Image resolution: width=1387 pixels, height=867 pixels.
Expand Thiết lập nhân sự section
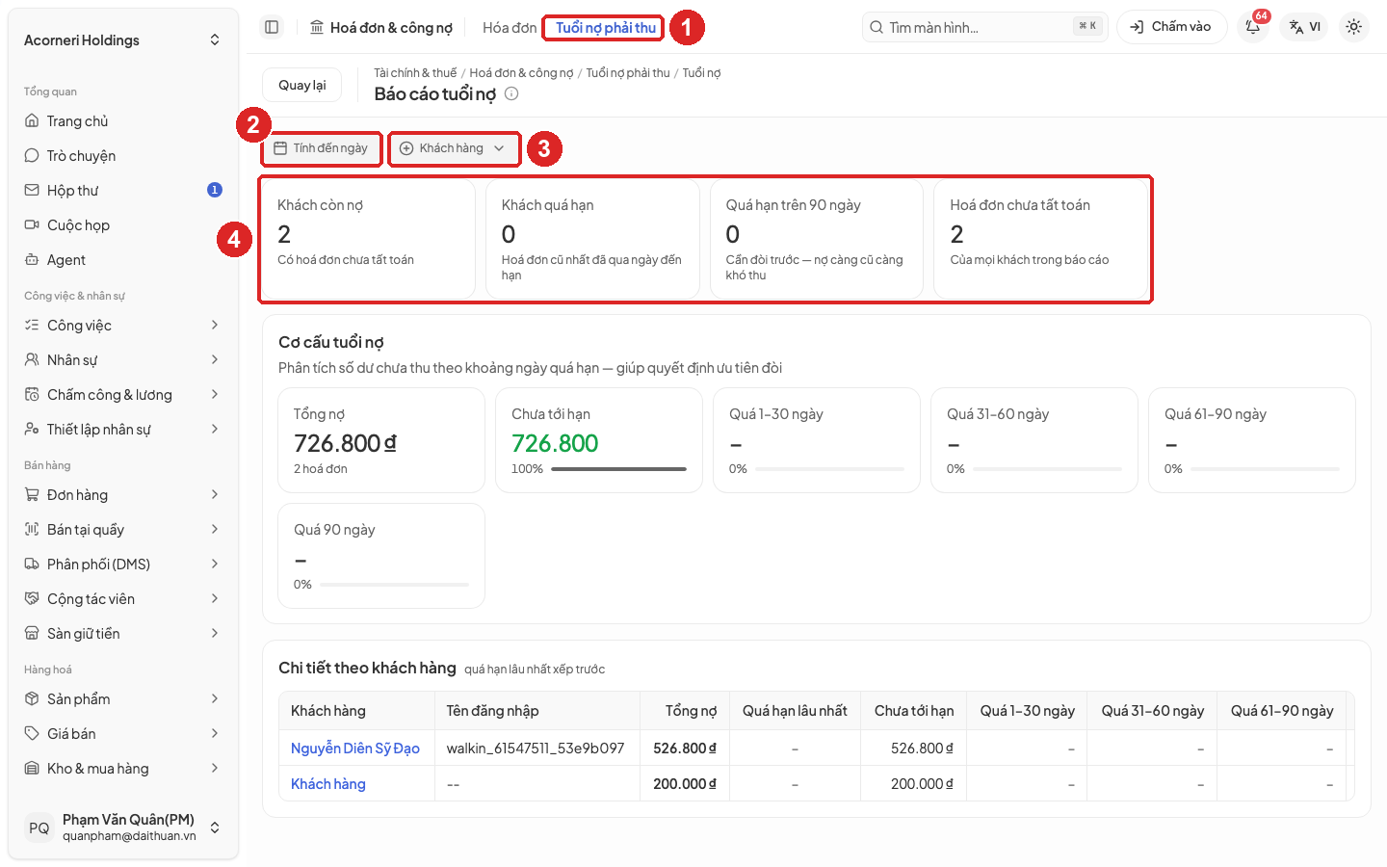pos(123,430)
